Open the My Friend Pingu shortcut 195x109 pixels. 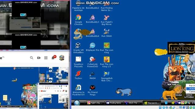(93, 90)
